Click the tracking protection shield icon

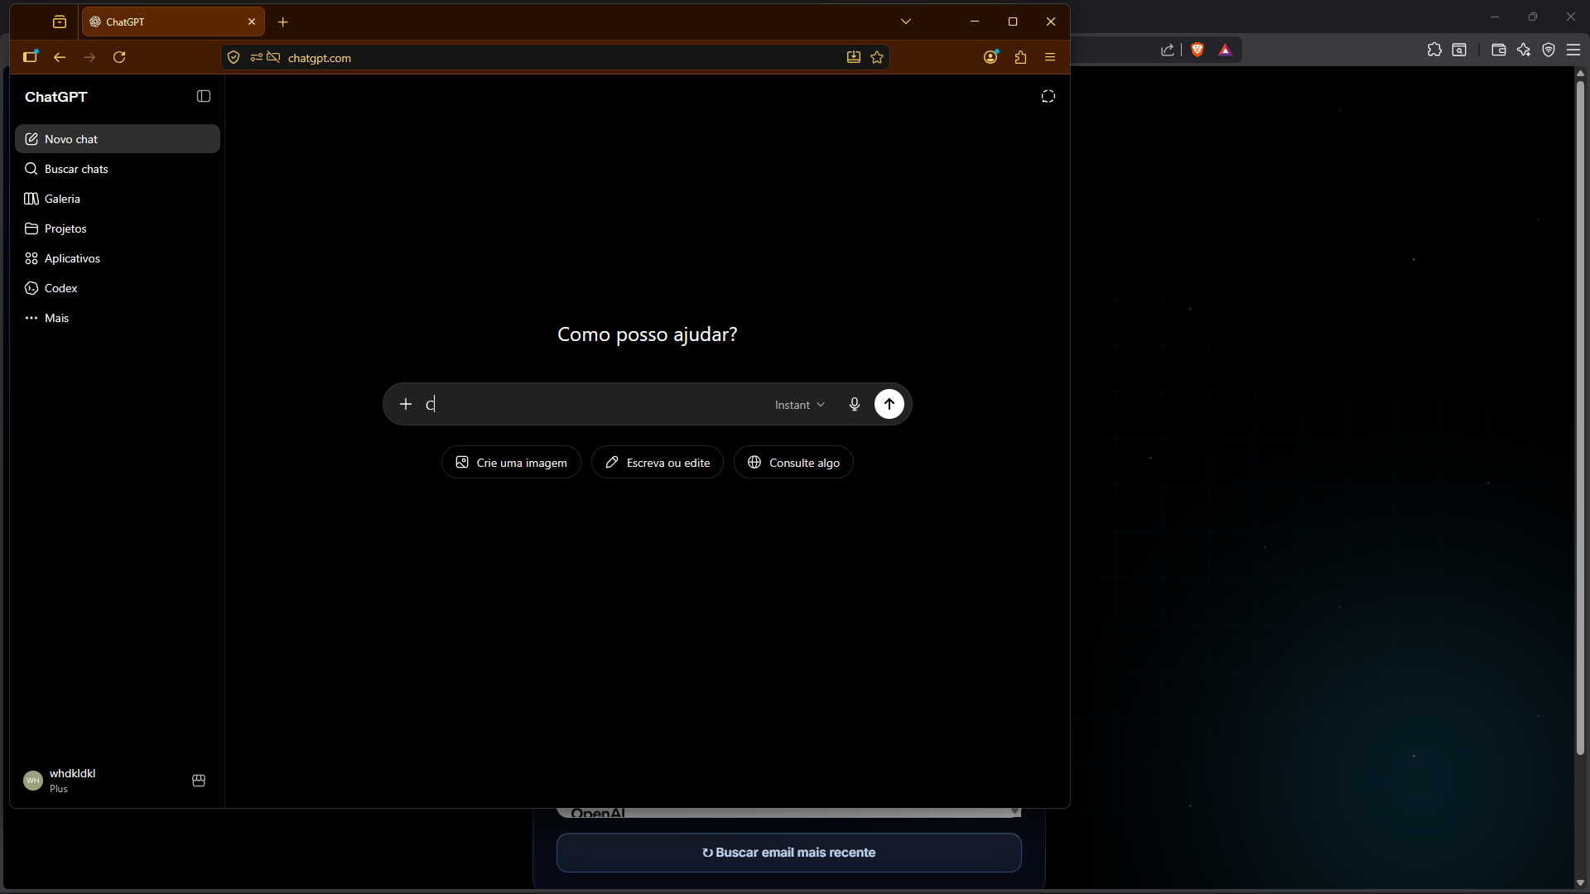click(x=234, y=57)
